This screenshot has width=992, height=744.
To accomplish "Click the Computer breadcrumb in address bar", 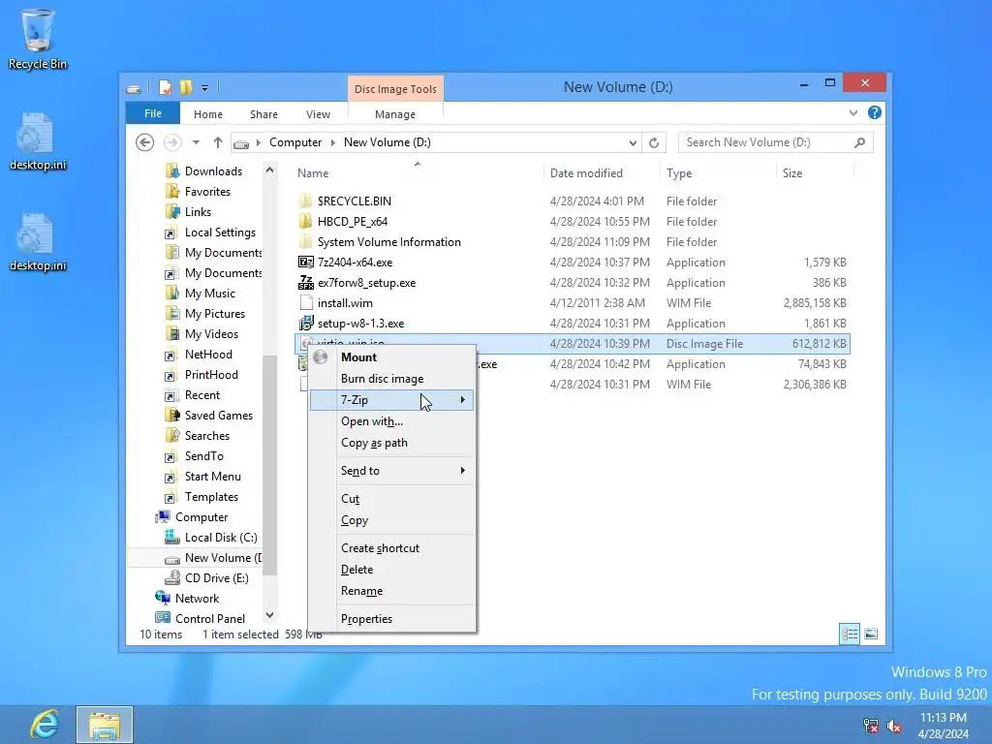I will click(x=295, y=142).
